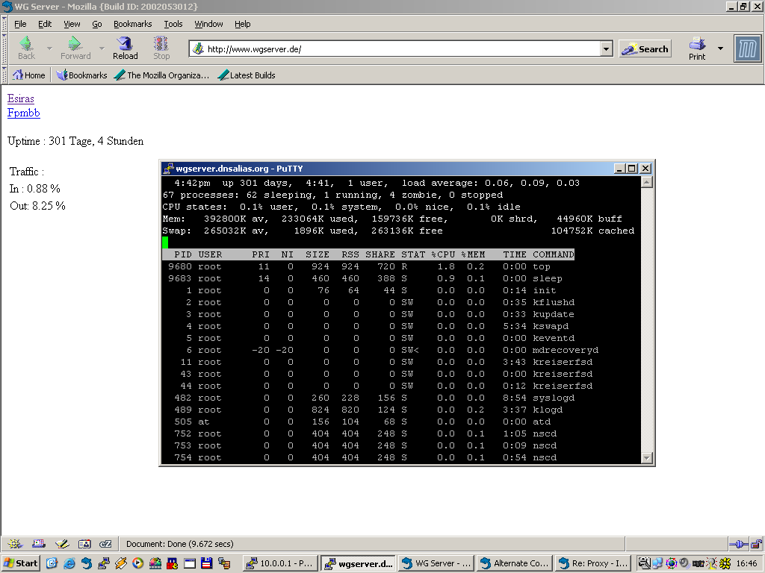Go to the Home page via toolbar
Screen dimensions: 765x573
28,75
